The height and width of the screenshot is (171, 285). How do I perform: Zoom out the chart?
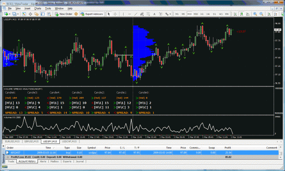click(261, 14)
